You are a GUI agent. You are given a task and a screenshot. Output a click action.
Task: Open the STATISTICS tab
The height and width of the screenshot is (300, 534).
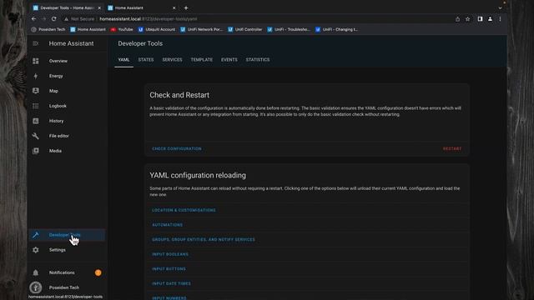258,59
